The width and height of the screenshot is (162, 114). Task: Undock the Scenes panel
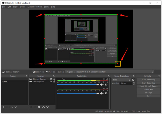26,76
